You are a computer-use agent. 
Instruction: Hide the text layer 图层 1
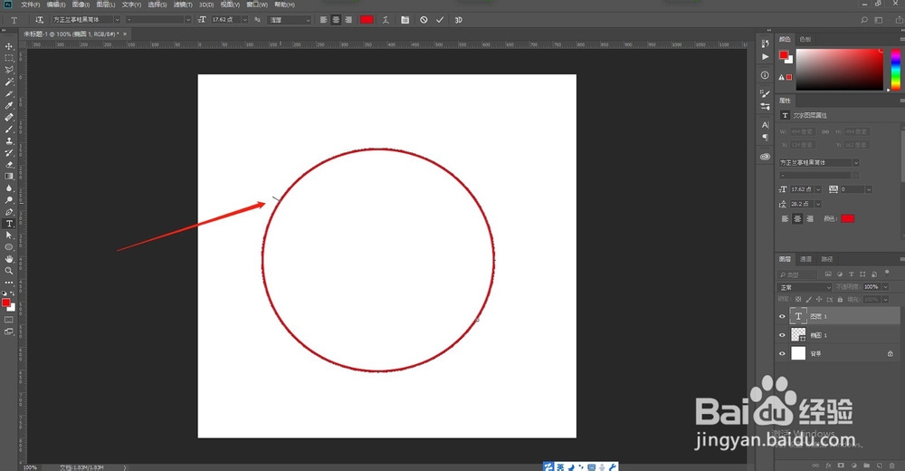782,316
